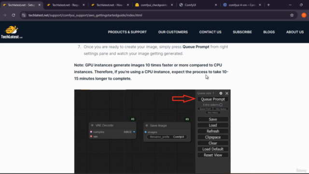Close the comfyui-4-vm tab
The height and width of the screenshot is (174, 309).
tap(260, 5)
